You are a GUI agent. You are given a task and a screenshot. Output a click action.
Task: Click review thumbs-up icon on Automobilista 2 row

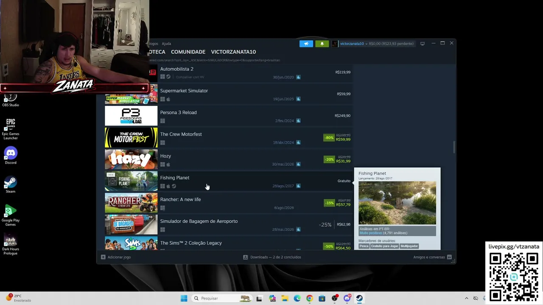coord(298,77)
